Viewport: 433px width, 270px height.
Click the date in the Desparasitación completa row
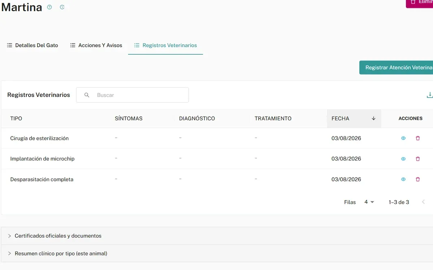coord(346,179)
